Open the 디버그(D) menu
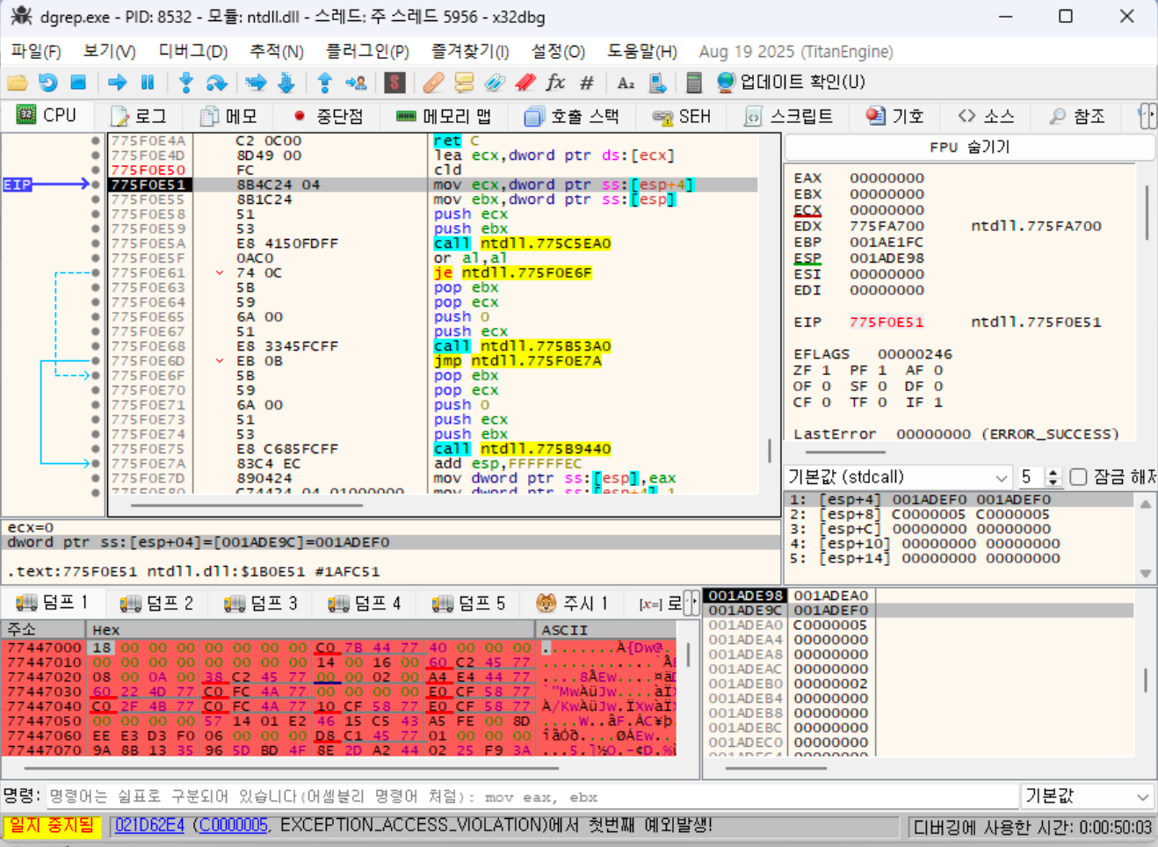 192,52
